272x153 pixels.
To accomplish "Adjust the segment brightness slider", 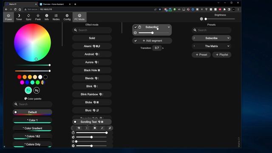I will coord(154,33).
